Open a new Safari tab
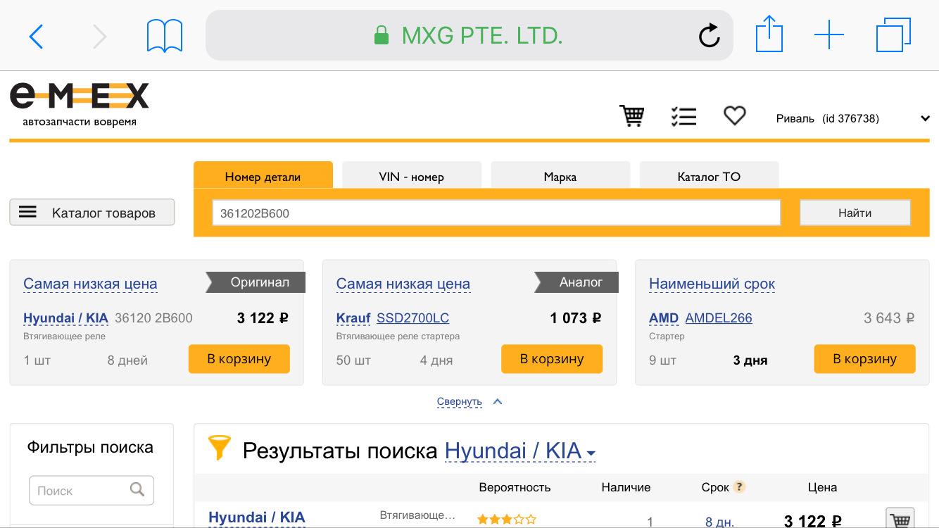The width and height of the screenshot is (939, 528). [828, 35]
